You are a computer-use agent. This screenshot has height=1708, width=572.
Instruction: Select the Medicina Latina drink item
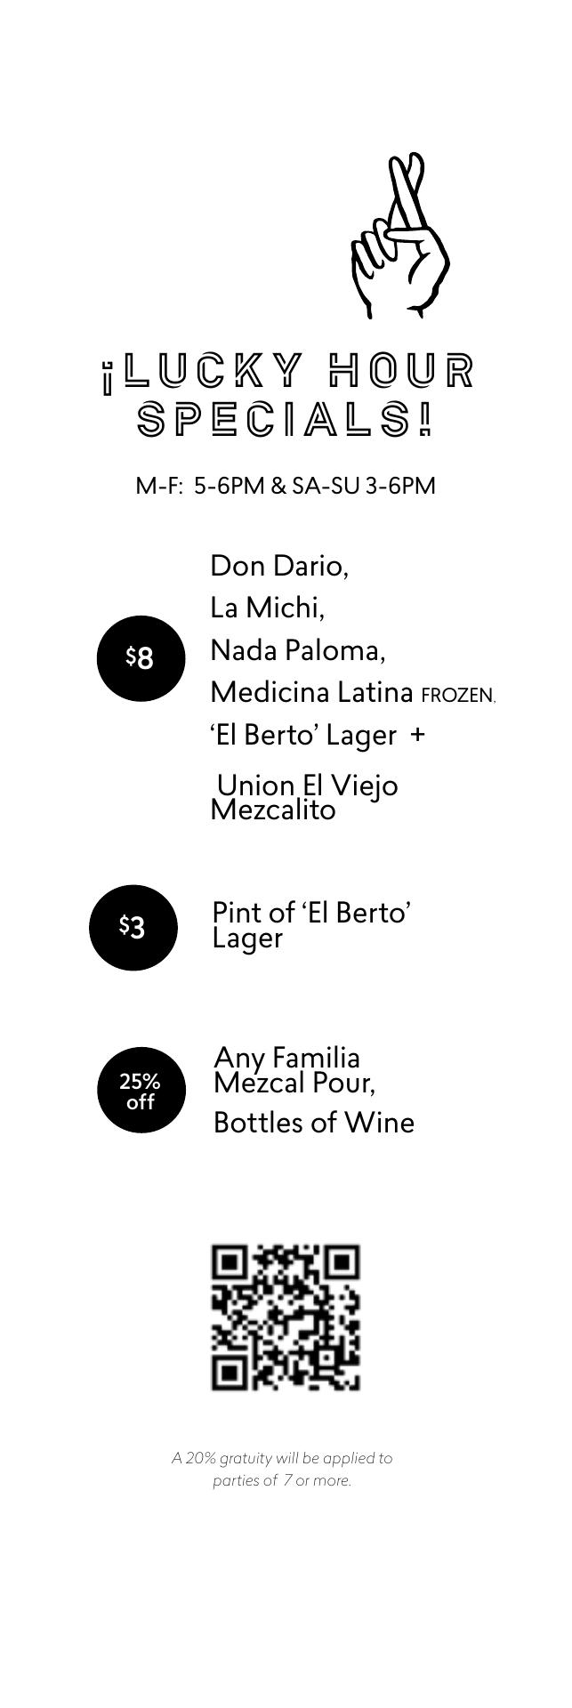pyautogui.click(x=311, y=692)
